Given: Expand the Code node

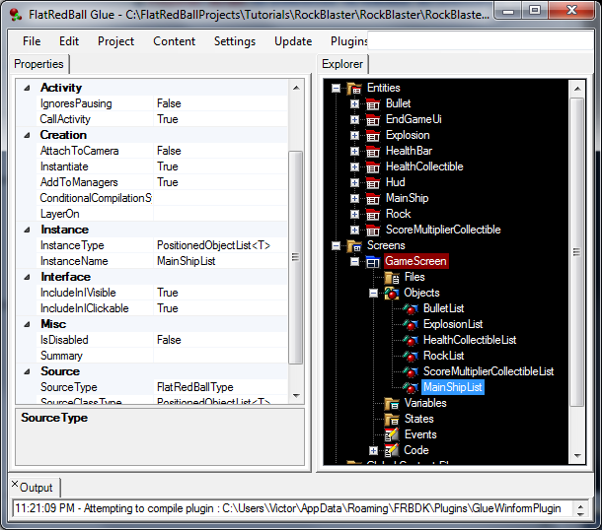Looking at the screenshot, I should point(373,450).
